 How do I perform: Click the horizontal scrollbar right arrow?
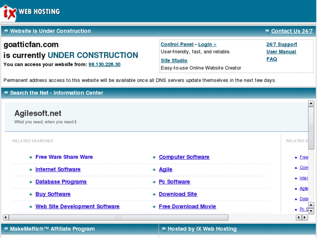[305, 217]
